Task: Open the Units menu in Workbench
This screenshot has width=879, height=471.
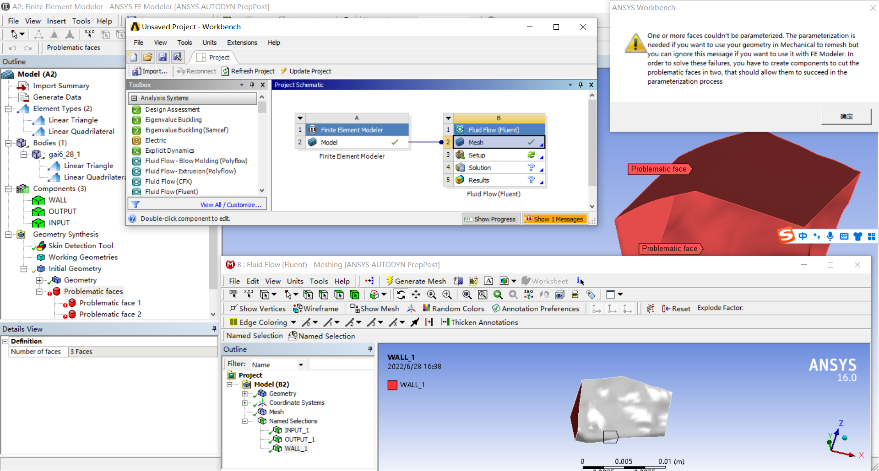Action: tap(209, 43)
